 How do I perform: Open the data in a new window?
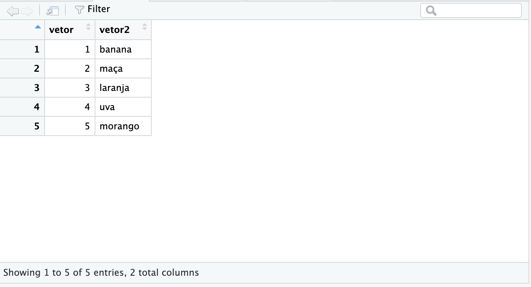[x=53, y=11]
